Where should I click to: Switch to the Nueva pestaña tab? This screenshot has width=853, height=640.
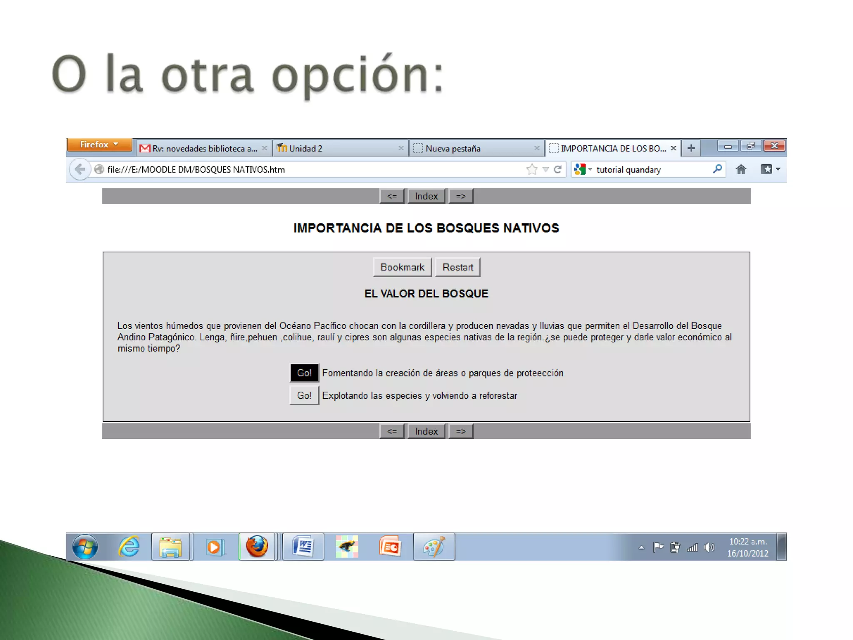[x=476, y=148]
